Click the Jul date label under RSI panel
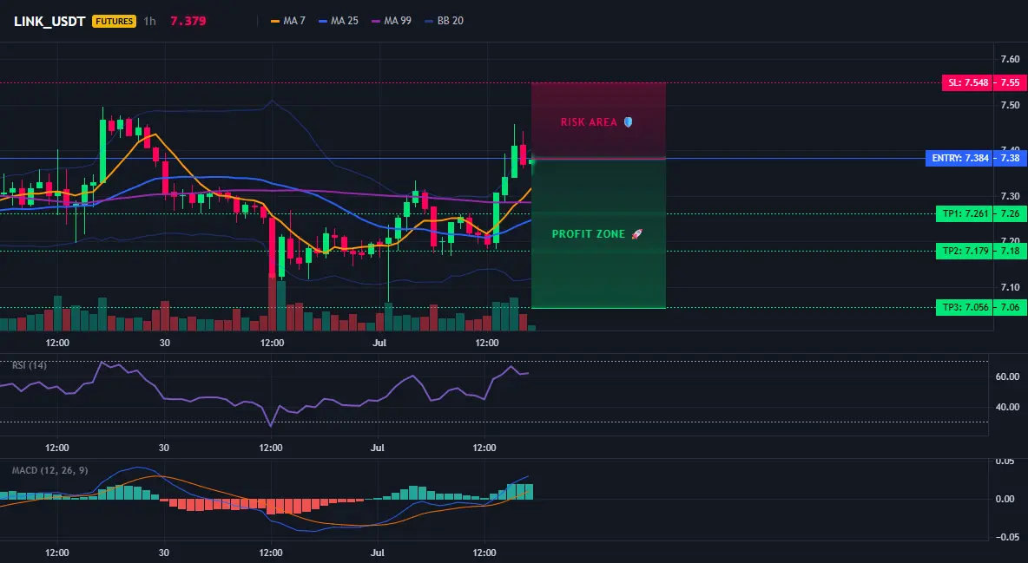The image size is (1028, 563). point(377,448)
